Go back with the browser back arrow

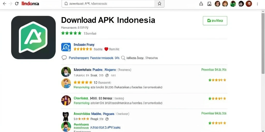pos(4,4)
